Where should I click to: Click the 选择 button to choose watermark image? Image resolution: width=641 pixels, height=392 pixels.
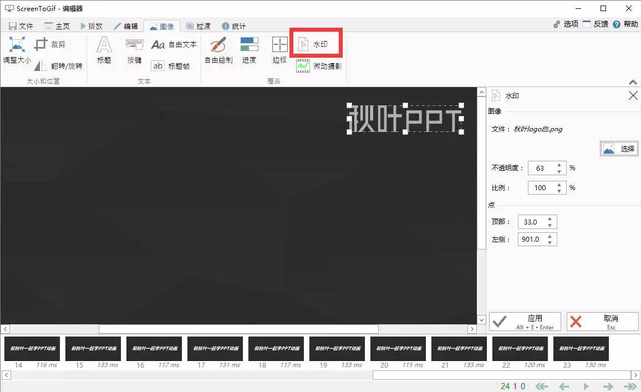(x=619, y=149)
